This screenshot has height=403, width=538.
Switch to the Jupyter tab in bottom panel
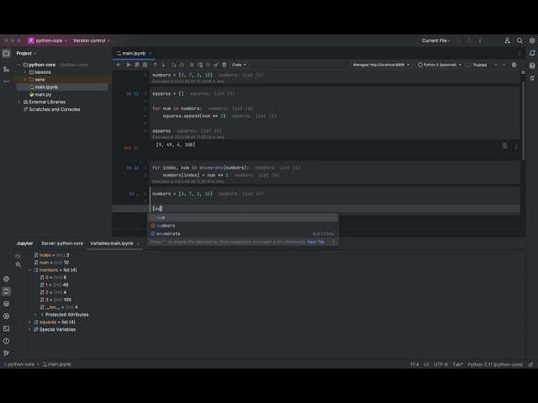tap(24, 243)
